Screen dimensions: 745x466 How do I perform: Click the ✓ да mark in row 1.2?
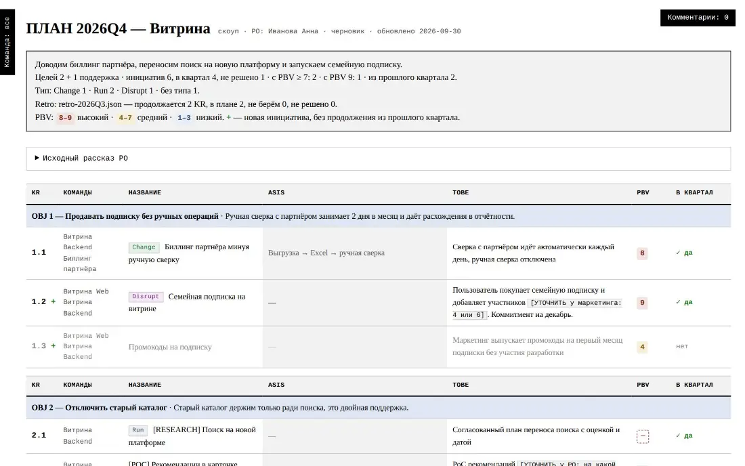point(684,302)
